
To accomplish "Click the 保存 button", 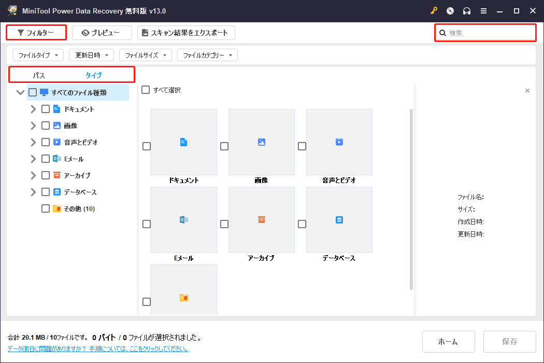I will tap(510, 341).
